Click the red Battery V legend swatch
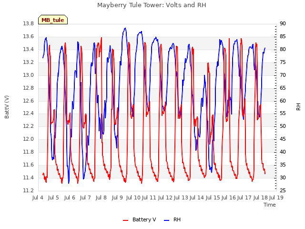This screenshot has height=229, width=305. pyautogui.click(x=126, y=220)
